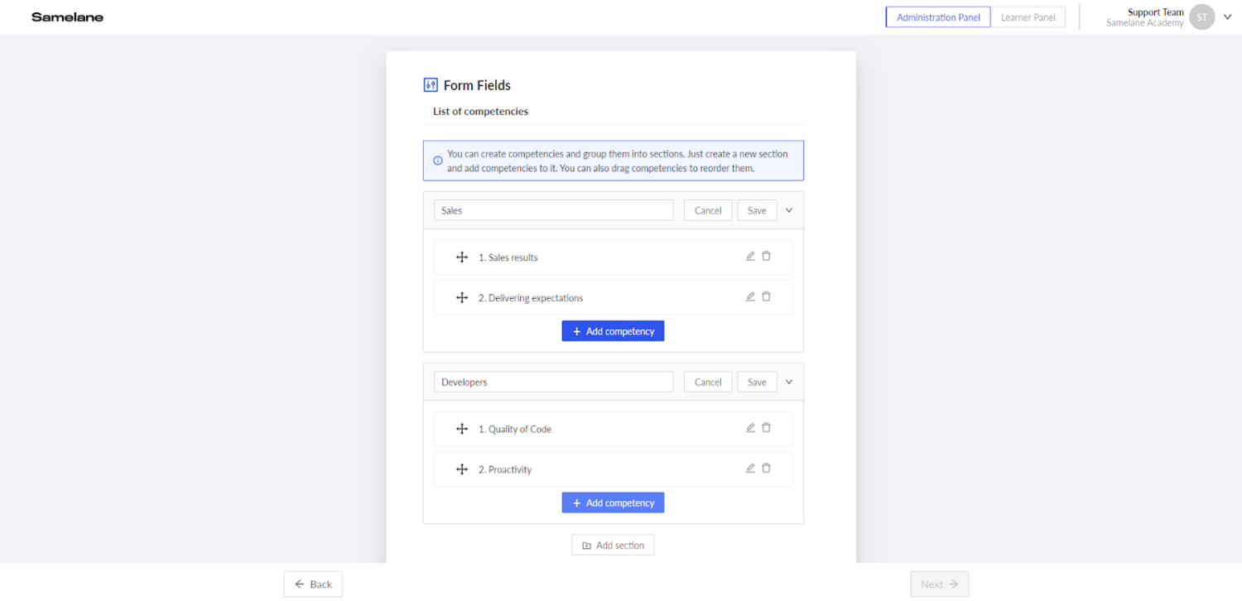This screenshot has width=1242, height=601.
Task: Click the Developers section name input field
Action: (x=553, y=382)
